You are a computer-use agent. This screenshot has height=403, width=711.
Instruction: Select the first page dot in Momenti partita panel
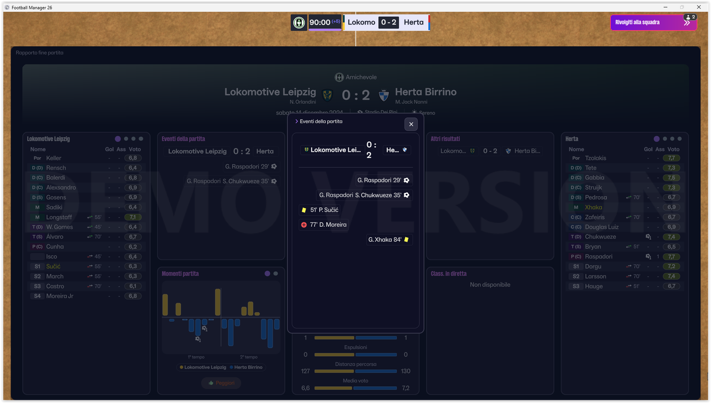pos(267,273)
